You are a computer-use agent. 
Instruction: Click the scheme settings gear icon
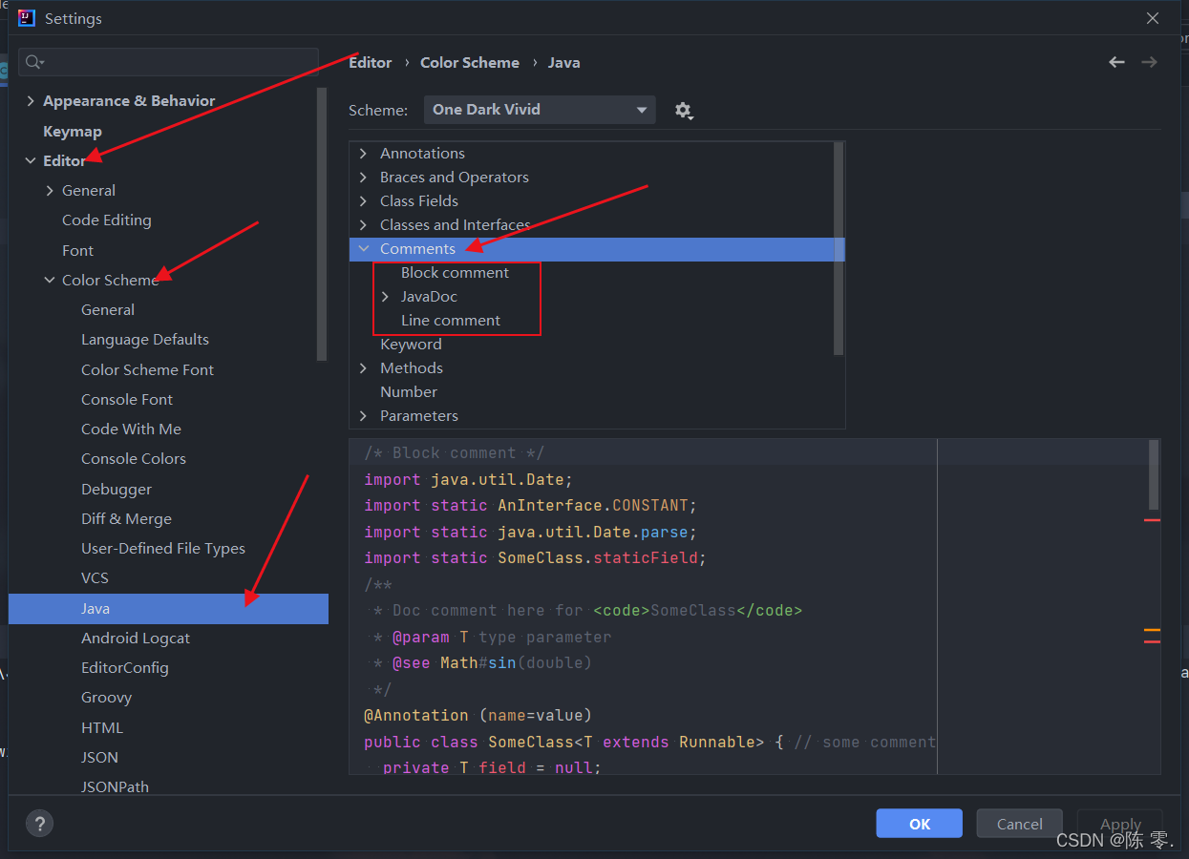(683, 110)
